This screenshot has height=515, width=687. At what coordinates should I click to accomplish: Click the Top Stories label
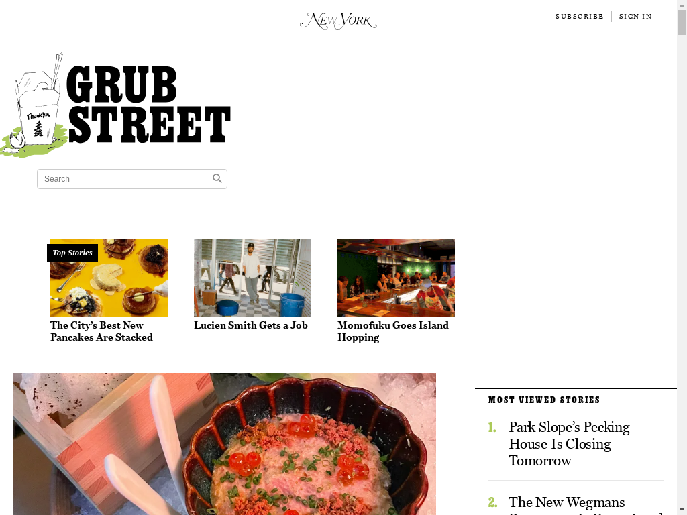click(x=72, y=253)
